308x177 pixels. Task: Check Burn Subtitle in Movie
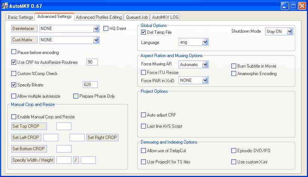(x=234, y=66)
